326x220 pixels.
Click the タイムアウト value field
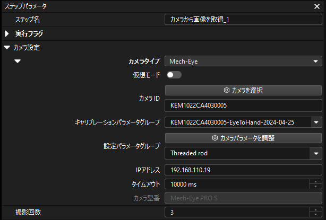pos(237,184)
